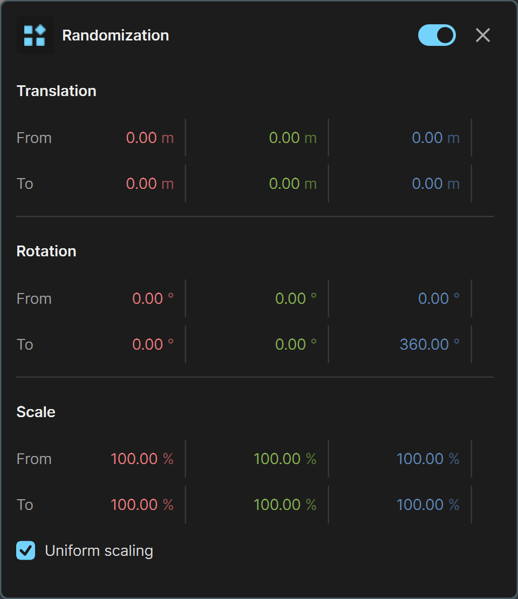Image resolution: width=518 pixels, height=599 pixels.
Task: Uncheck the Uniform scaling checkbox
Action: (25, 550)
